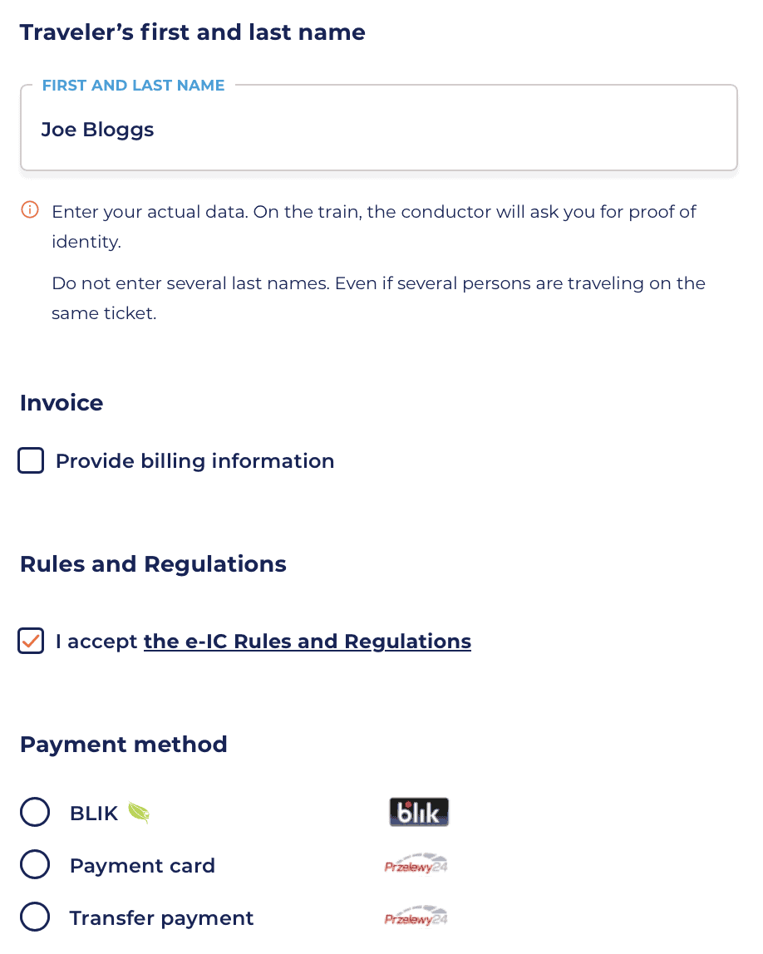Click the "Provide billing information" label text

click(194, 461)
